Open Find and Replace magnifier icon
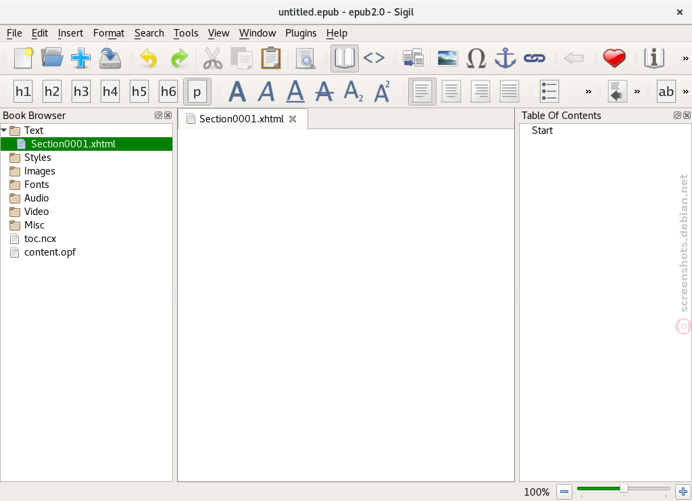 pos(305,58)
